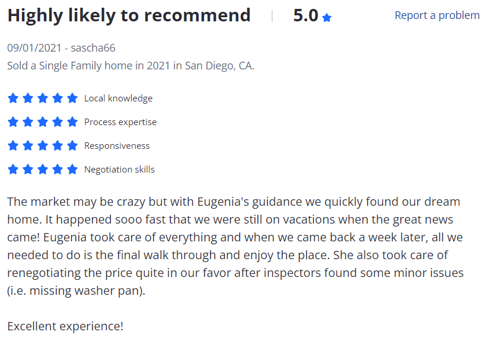Click the reviewer name sascha66
The height and width of the screenshot is (341, 491).
(x=93, y=48)
